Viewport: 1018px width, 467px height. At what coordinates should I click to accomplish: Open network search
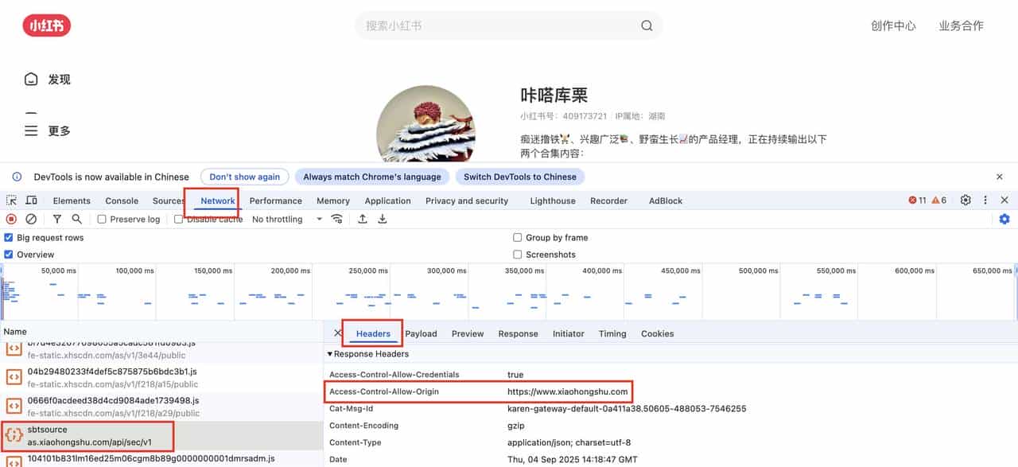coord(77,219)
